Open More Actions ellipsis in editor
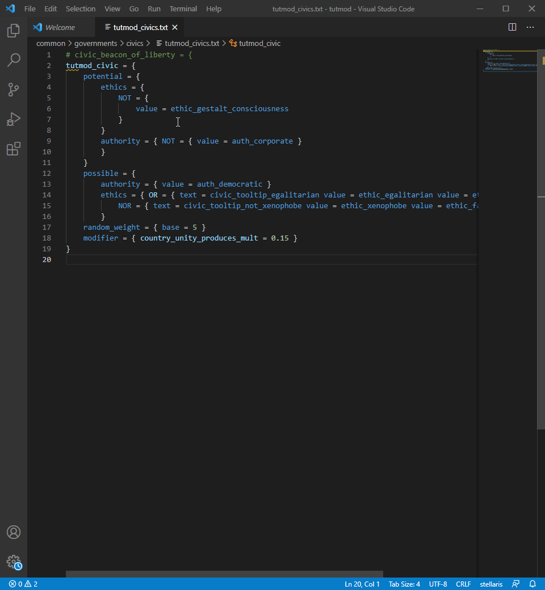 530,27
